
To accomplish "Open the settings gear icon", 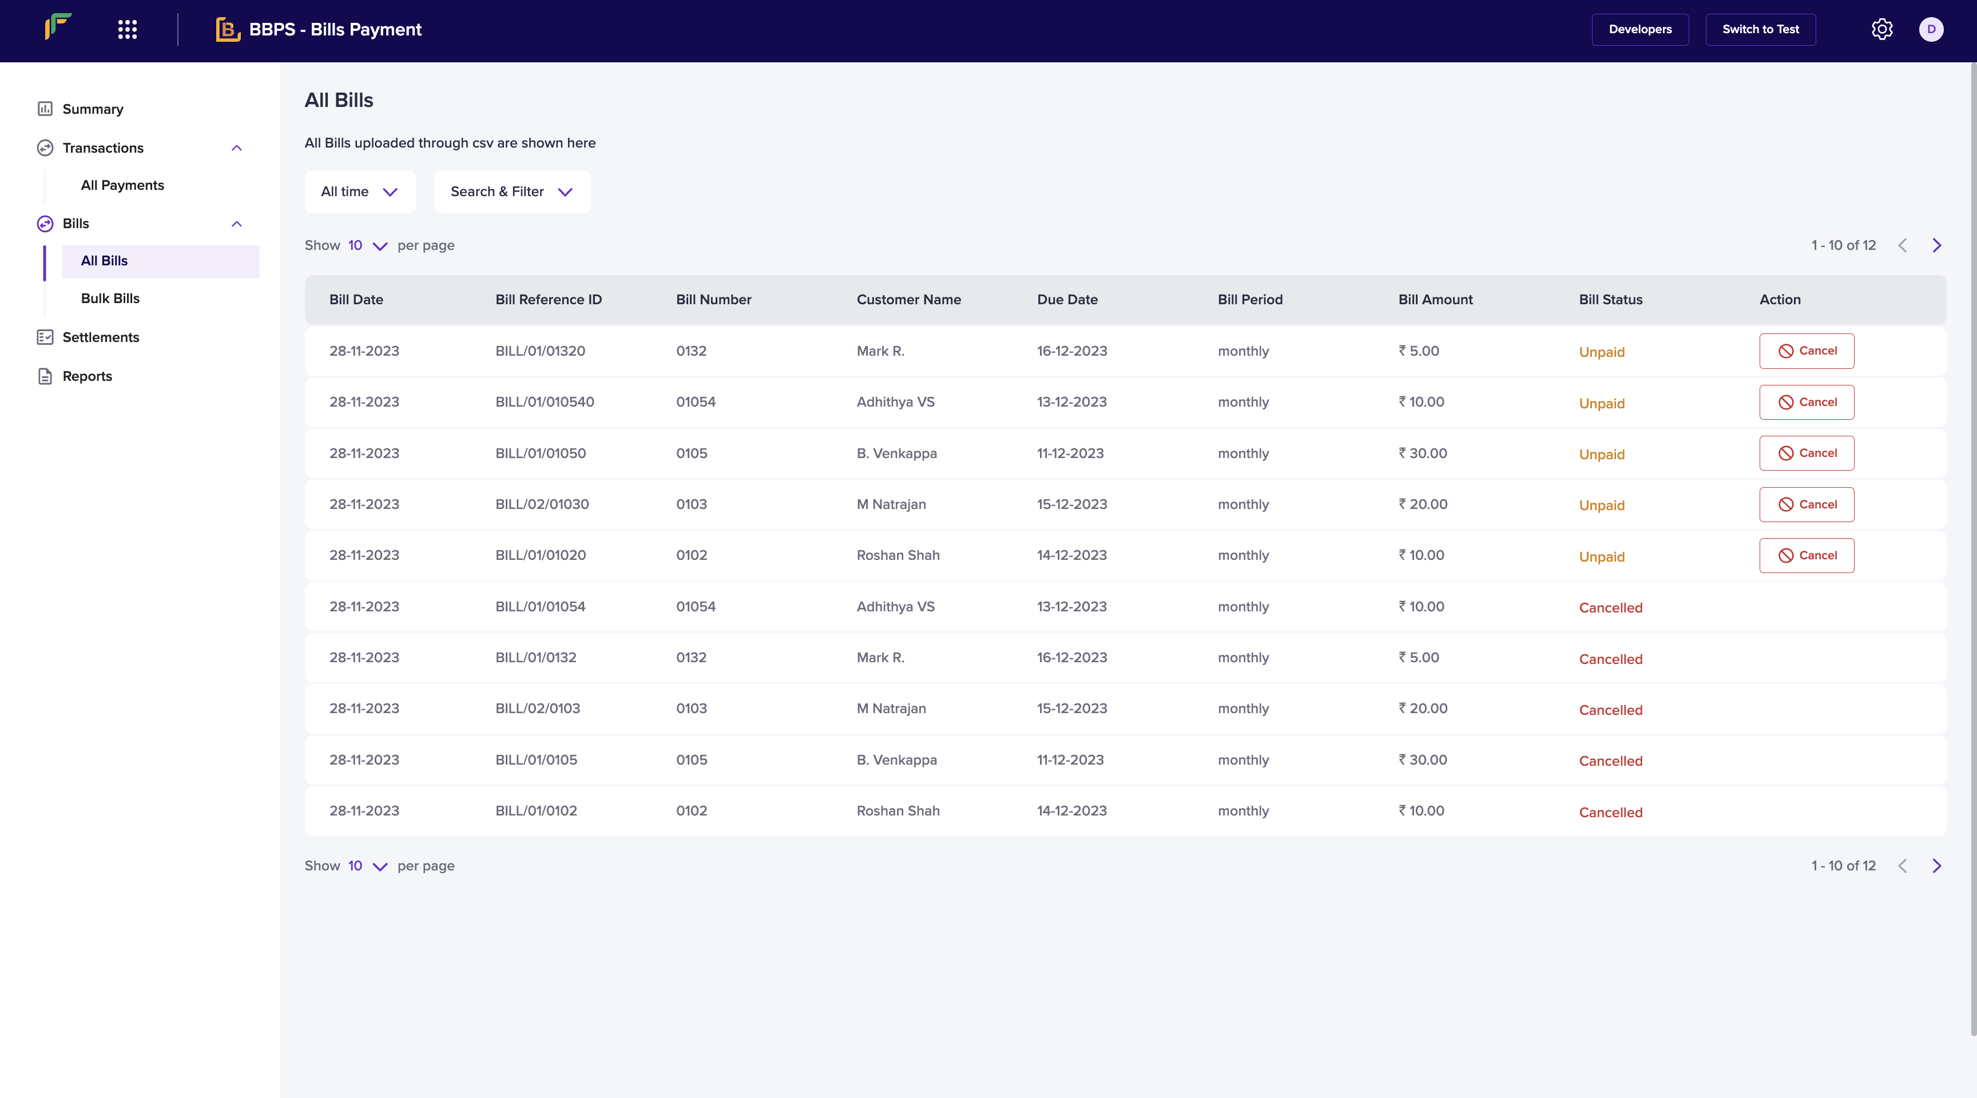I will tap(1882, 29).
